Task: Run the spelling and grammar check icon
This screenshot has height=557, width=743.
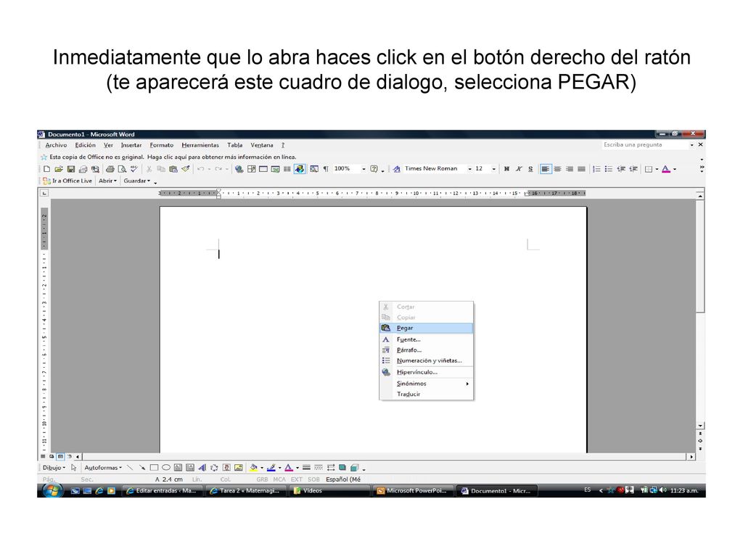Action: pos(134,169)
